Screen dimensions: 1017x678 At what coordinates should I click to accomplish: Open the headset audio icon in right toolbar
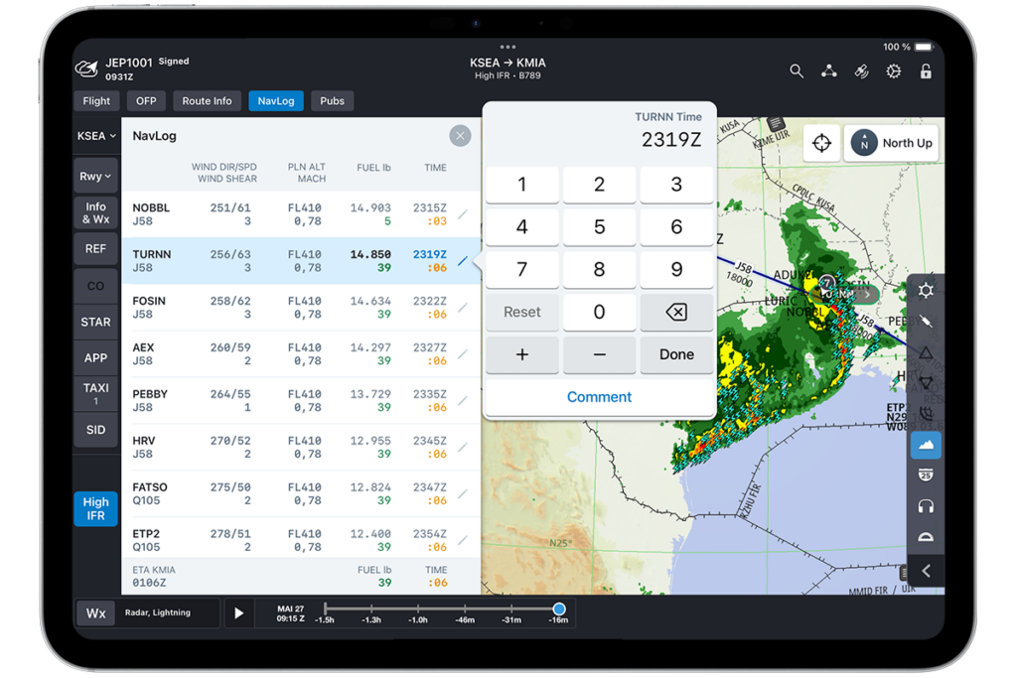(926, 505)
